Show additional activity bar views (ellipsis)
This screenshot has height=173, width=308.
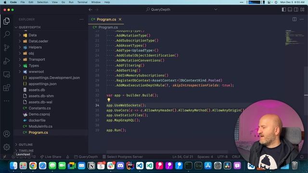[6, 101]
